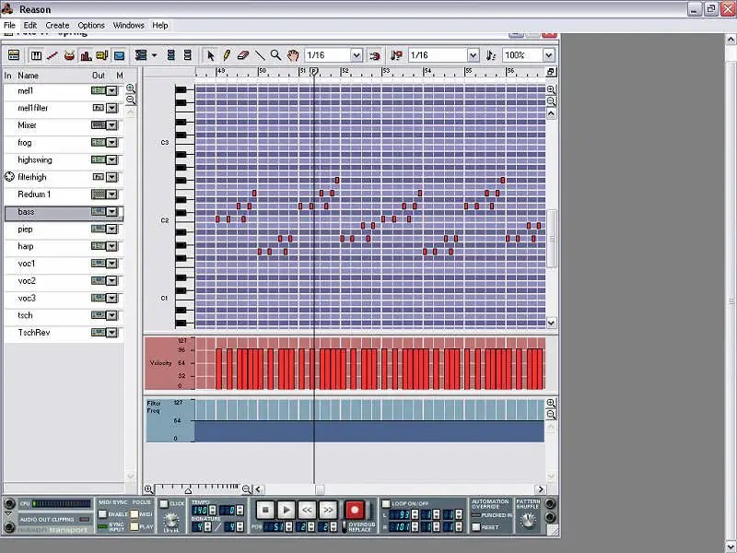The height and width of the screenshot is (553, 737).
Task: Click the Pattern Shuffle knob
Action: [x=528, y=520]
